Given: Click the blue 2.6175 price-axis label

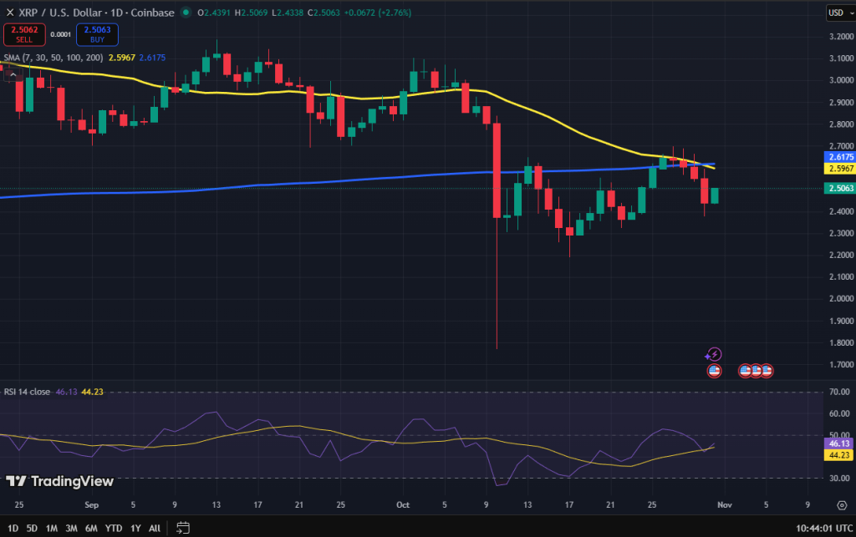Looking at the screenshot, I should [x=839, y=157].
